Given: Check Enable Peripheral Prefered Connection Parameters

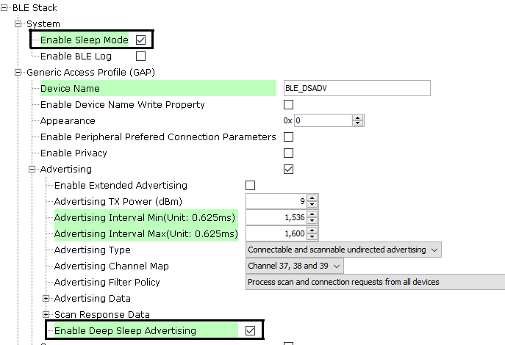Looking at the screenshot, I should (x=288, y=137).
